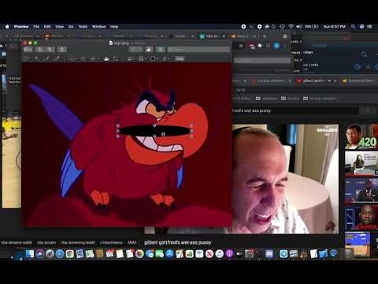Viewport: 378px width, 284px height.
Task: Open the Text Style dropdown
Action: 165,59
